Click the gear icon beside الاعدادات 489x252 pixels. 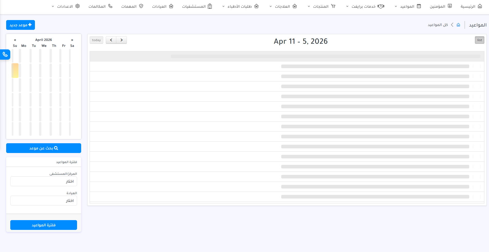pos(78,6)
